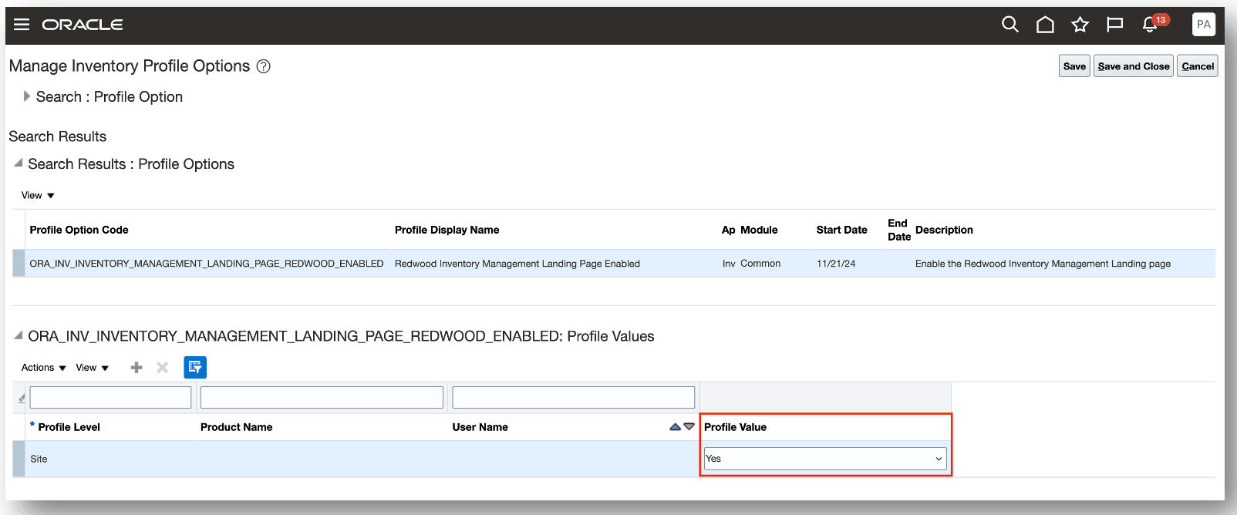Click 'Enable the Redwood Inventory Management Landing page' description
The image size is (1237, 515).
[x=1043, y=264]
